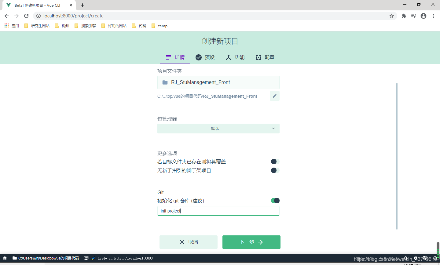Open 应用 apps shortcut in bookmarks bar
The width and height of the screenshot is (440, 265).
(x=12, y=26)
